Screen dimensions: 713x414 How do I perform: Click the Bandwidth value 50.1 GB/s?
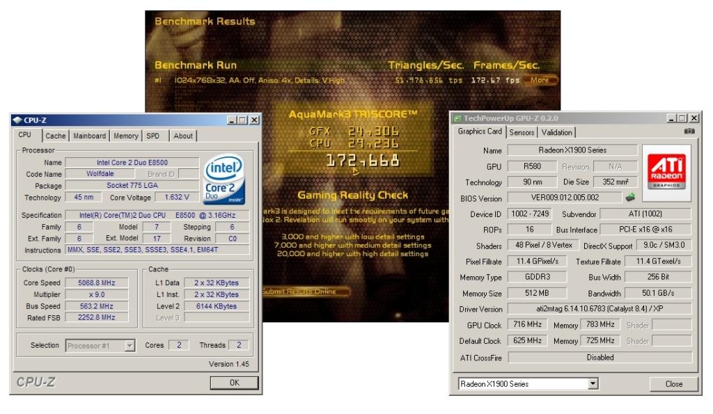(658, 293)
